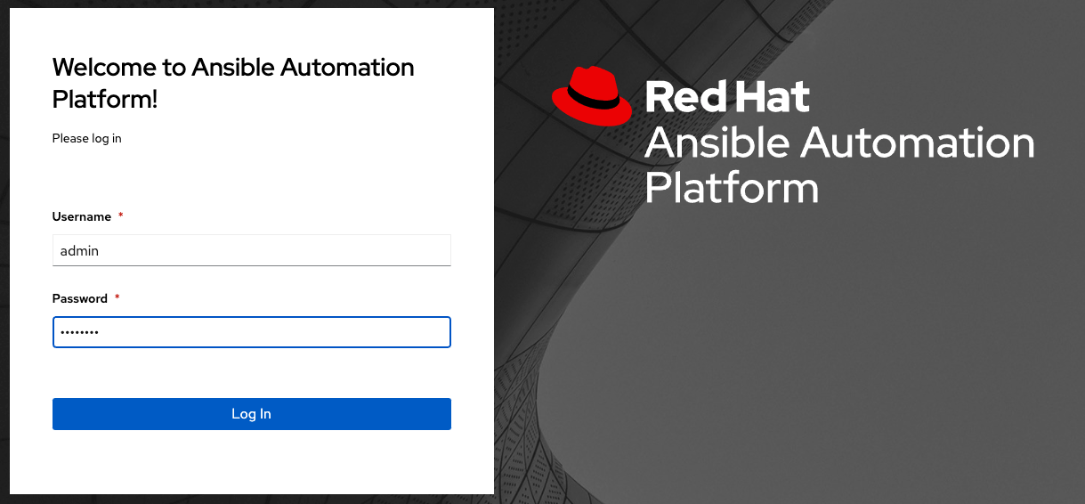The width and height of the screenshot is (1085, 504).
Task: Click the "Platform" word in the brand logo
Action: [x=731, y=188]
